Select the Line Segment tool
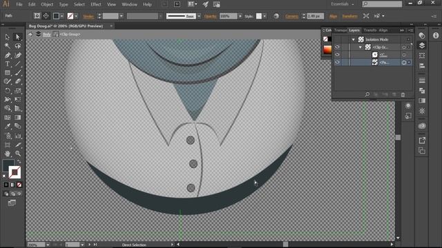Viewport: 442px width, 248px height. 18,64
